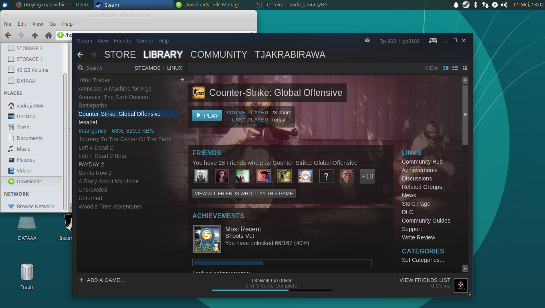Open gp3188 account dropdown

pyautogui.click(x=411, y=41)
